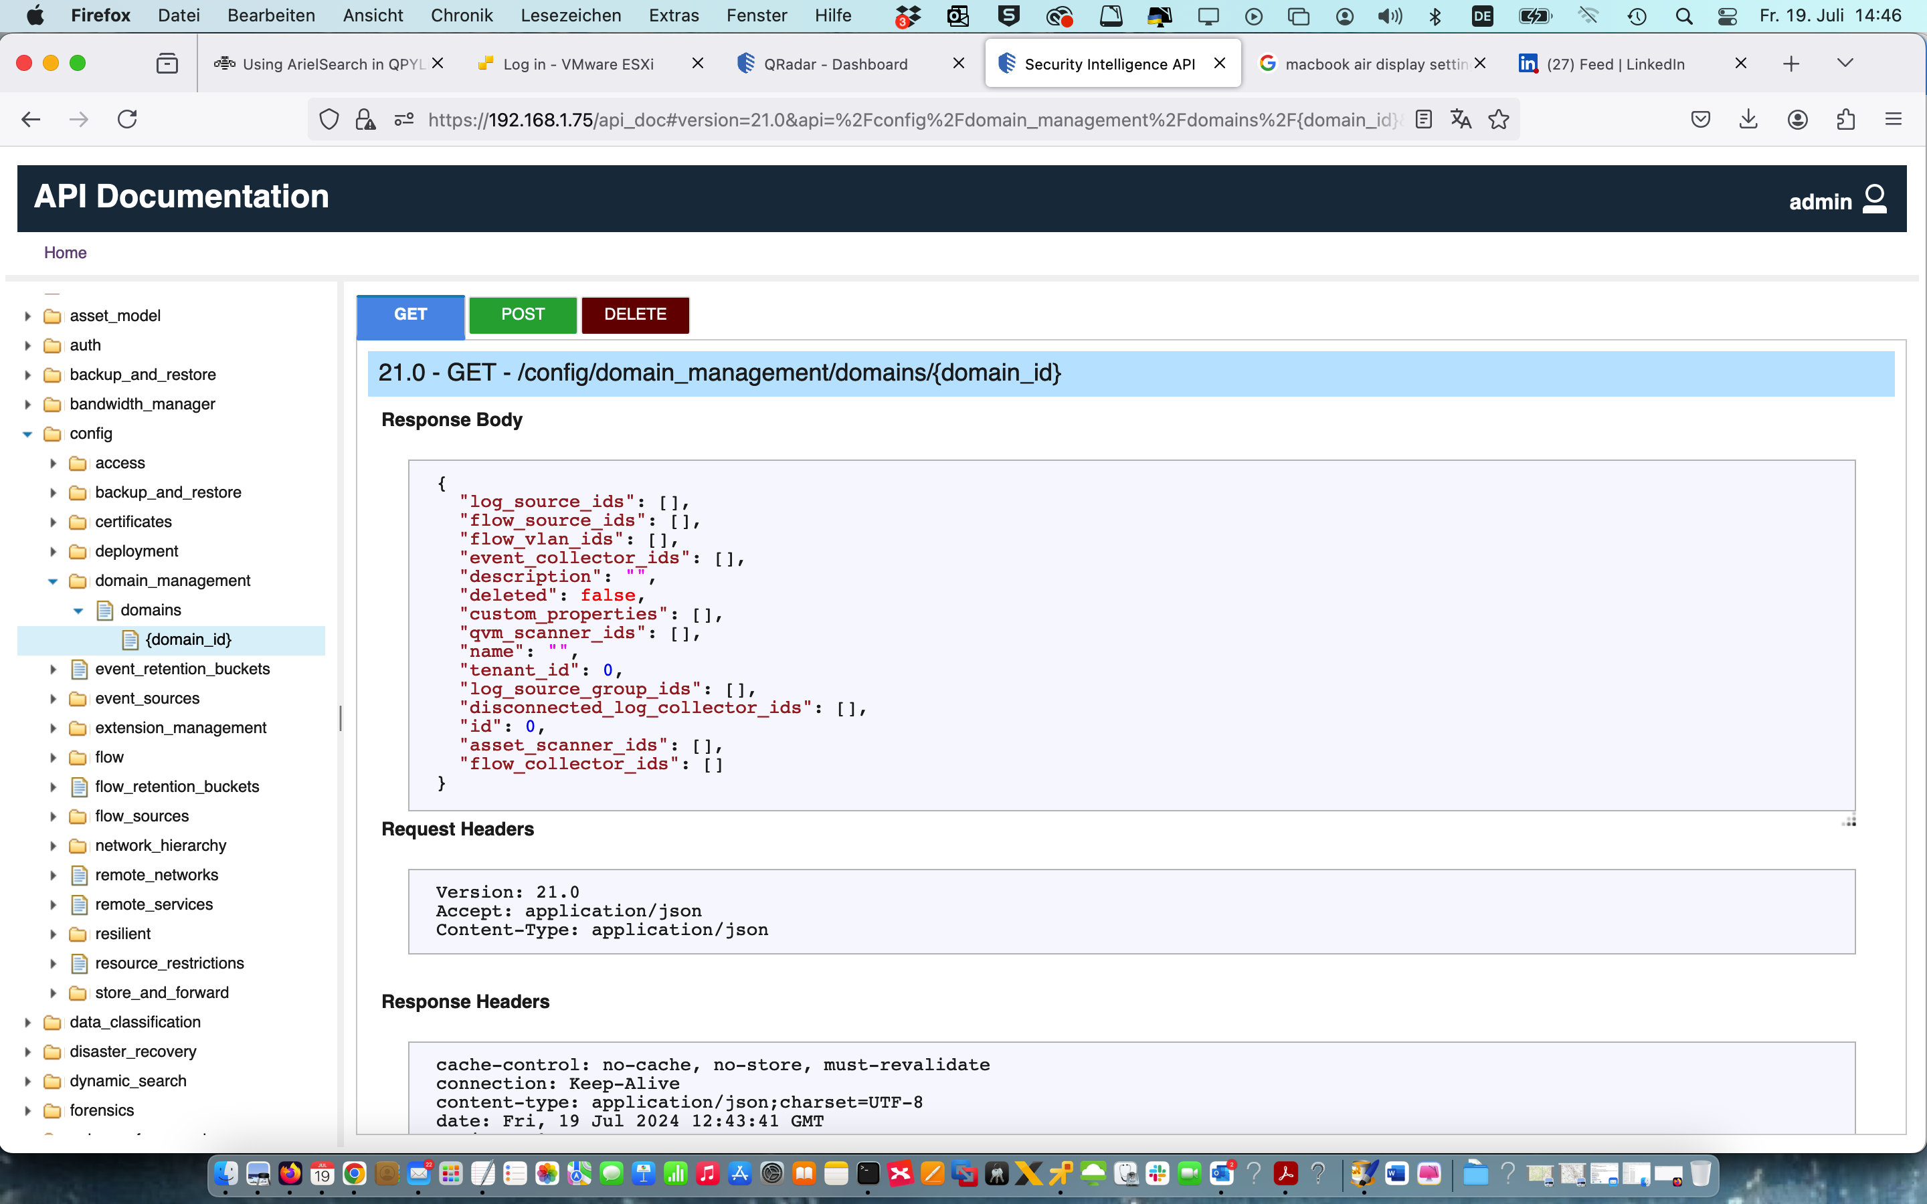The width and height of the screenshot is (1927, 1204).
Task: Expand the certificates folder
Action: (x=53, y=522)
